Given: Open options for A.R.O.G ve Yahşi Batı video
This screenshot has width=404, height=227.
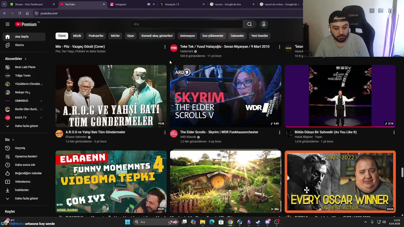Looking at the screenshot, I should point(165,133).
